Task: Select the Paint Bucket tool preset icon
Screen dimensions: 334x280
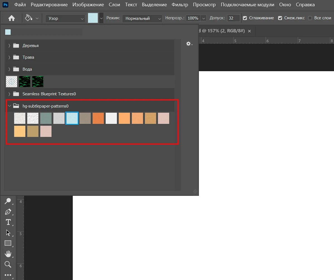Action: [x=29, y=18]
